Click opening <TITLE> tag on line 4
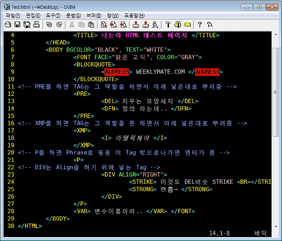This screenshot has width=282, height=241. click(x=85, y=35)
